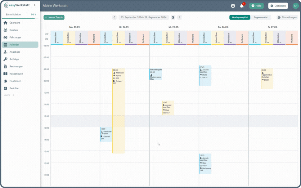This screenshot has width=301, height=188.
Task: Open the Kassenbuch section
Action: point(15,74)
